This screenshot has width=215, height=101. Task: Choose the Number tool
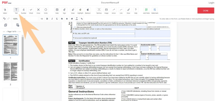[24, 10]
